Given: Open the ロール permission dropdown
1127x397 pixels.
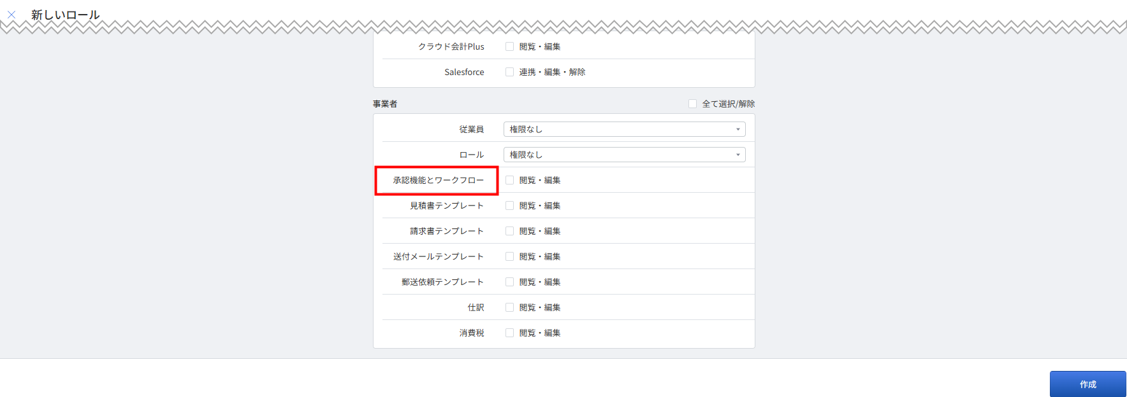Looking at the screenshot, I should tap(623, 155).
